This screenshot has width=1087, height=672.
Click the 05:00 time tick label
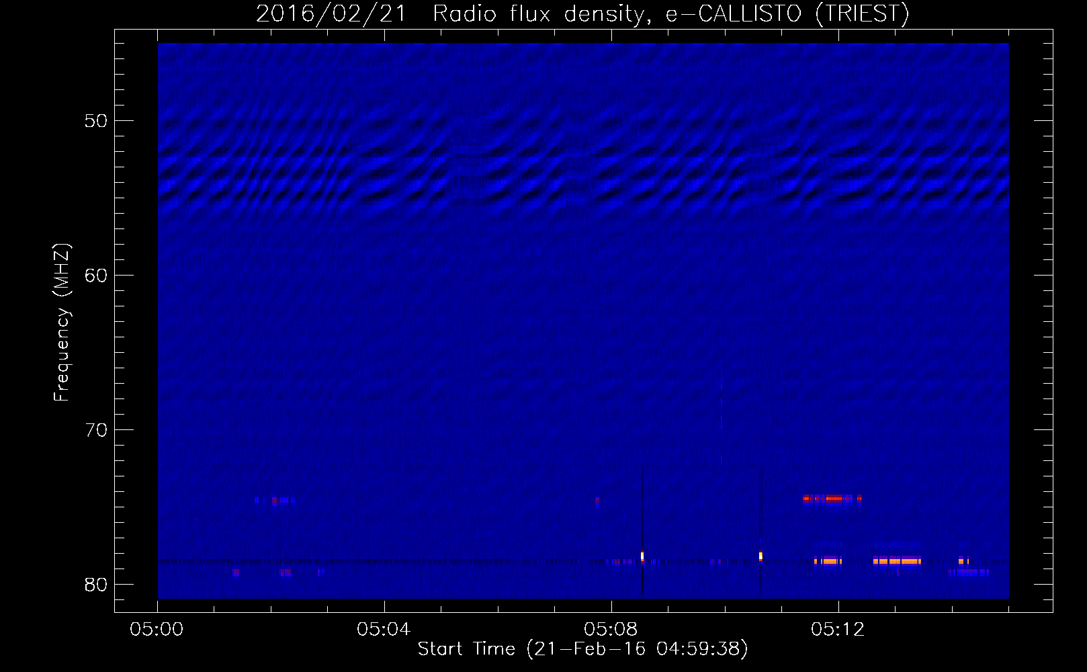coord(157,630)
